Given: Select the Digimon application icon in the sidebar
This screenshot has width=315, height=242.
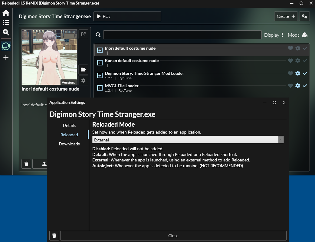Looking at the screenshot, I should 6,46.
